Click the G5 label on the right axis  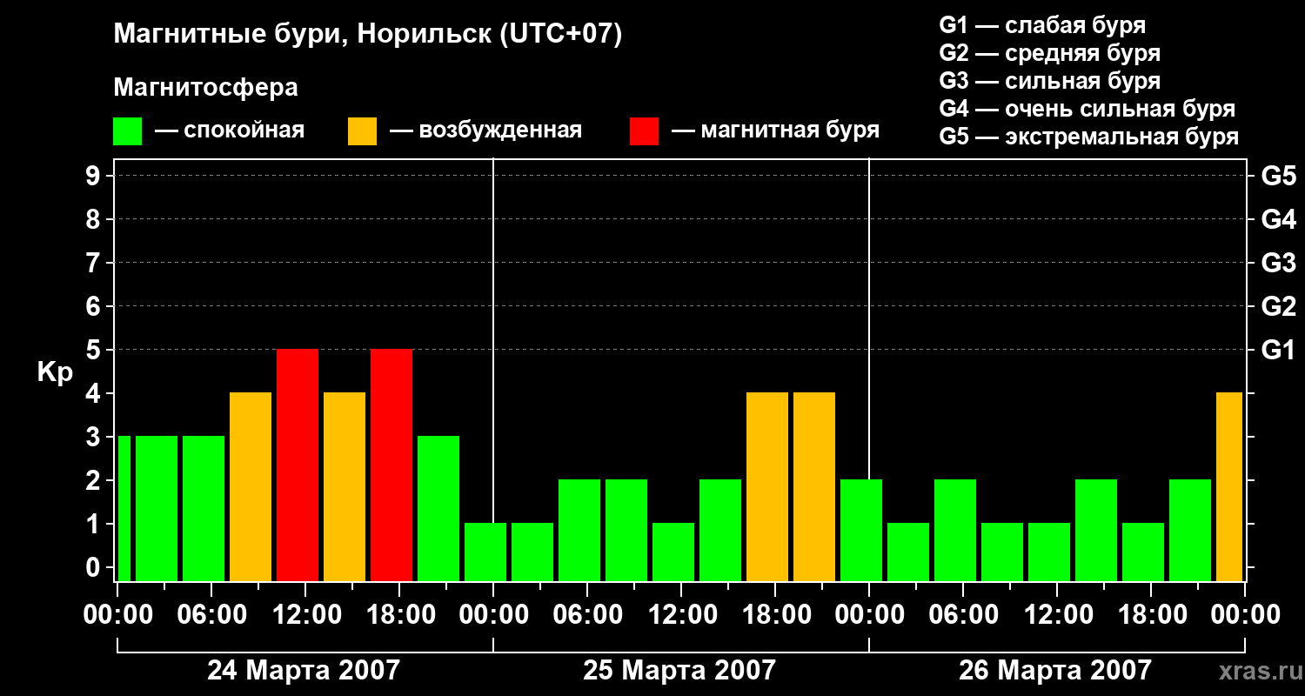[x=1278, y=176]
